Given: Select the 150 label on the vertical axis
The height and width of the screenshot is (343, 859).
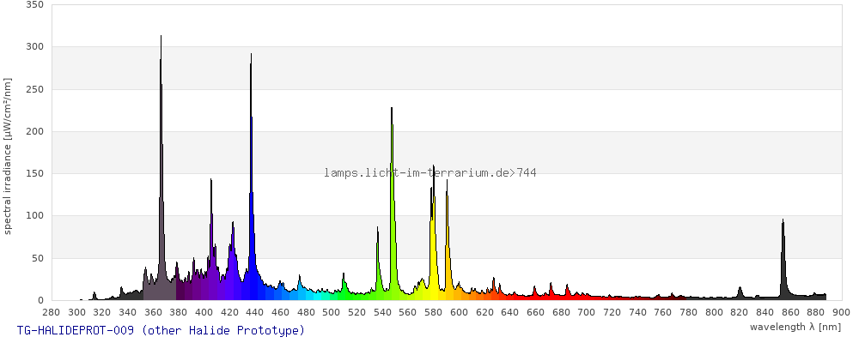Looking at the screenshot, I should coord(34,173).
